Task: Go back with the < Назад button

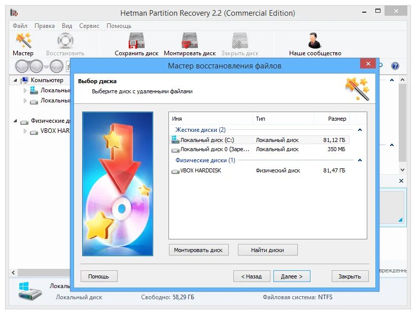Action: point(252,276)
